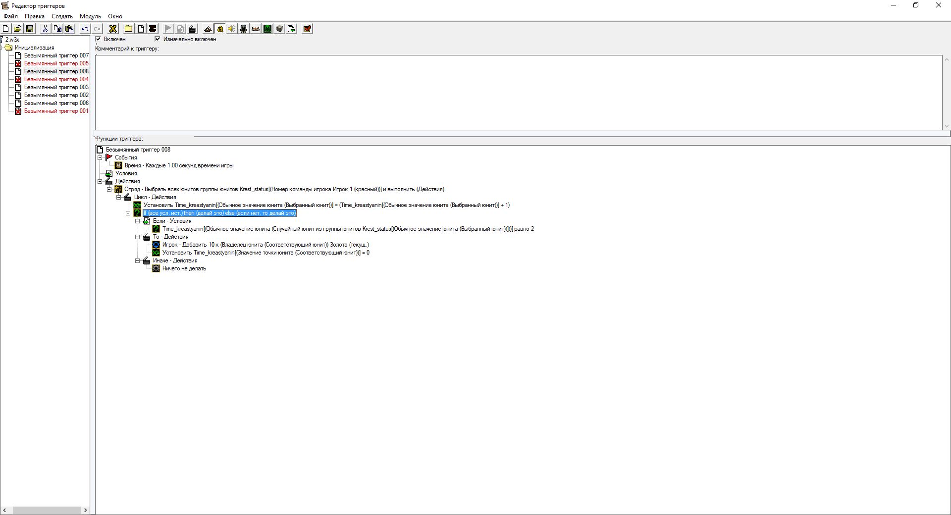Click the trigger list horizontal scrollbar thumb
The image size is (951, 515).
(47, 510)
